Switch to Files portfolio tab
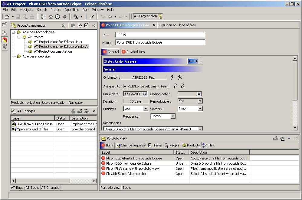Viewport: 302px width, 200px height. coord(208,145)
